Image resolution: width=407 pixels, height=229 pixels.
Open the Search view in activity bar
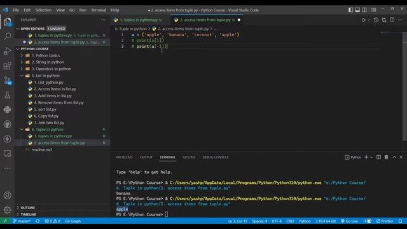pos(7,36)
